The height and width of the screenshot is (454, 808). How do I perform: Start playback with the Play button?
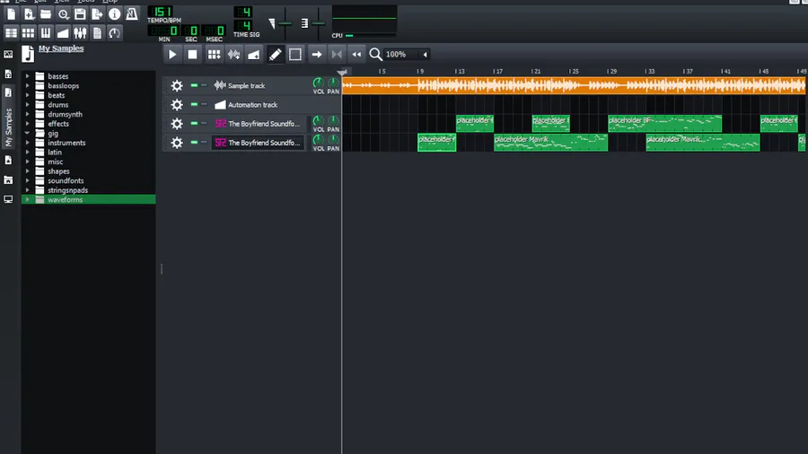[172, 54]
